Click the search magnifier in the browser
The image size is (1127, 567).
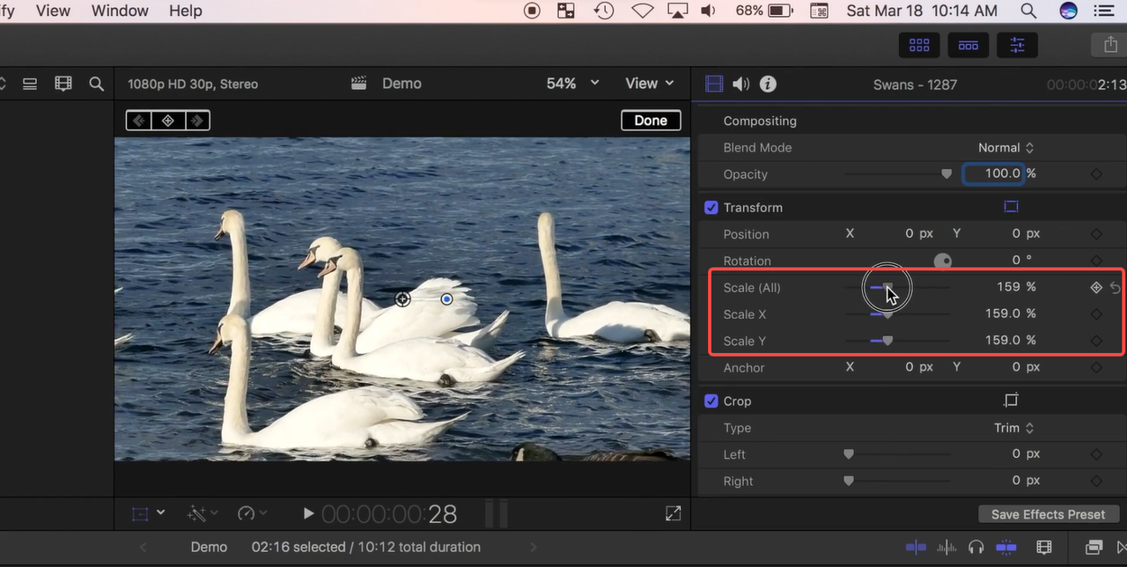pyautogui.click(x=97, y=84)
